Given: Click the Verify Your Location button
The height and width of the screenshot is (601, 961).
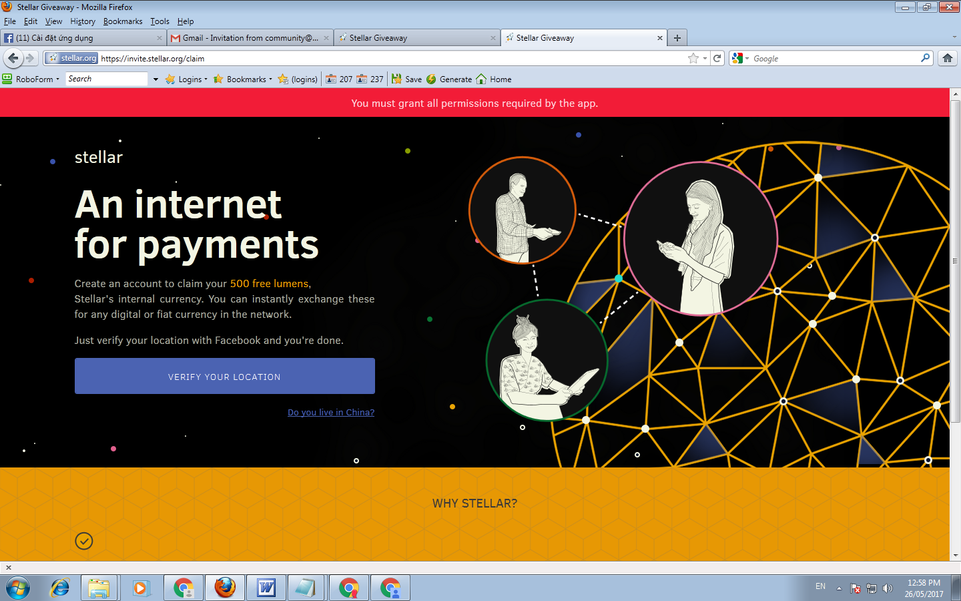Looking at the screenshot, I should coord(225,376).
